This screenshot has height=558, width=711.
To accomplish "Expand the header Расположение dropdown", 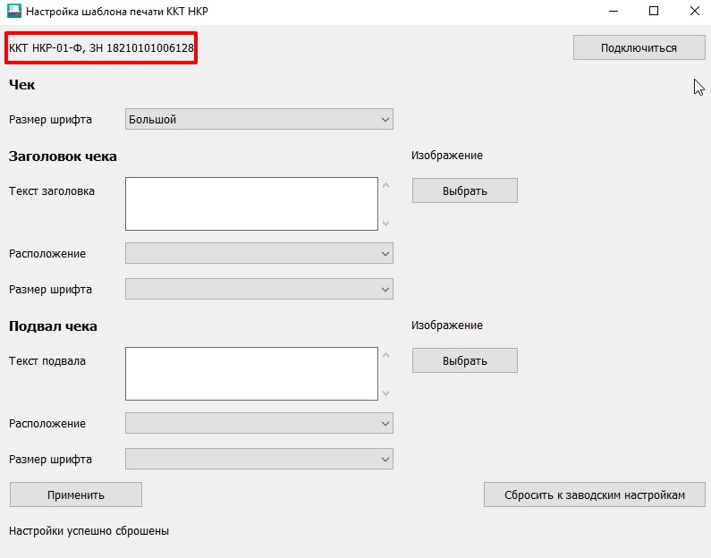I will pyautogui.click(x=259, y=253).
